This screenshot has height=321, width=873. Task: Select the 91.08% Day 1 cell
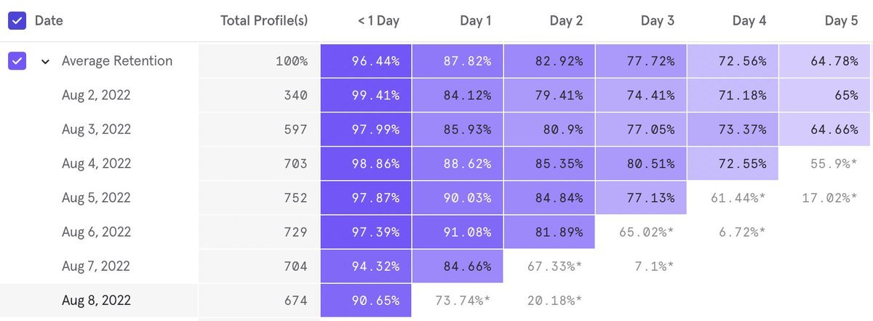click(x=458, y=232)
